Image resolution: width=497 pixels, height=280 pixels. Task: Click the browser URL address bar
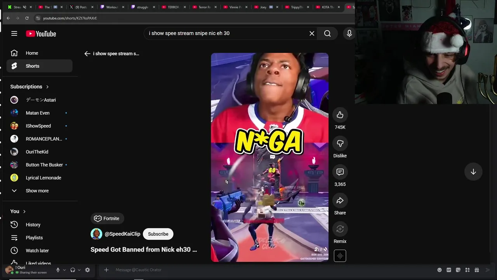194,18
